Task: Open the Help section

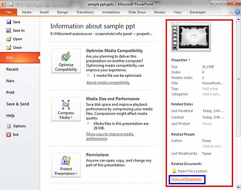Action: coord(11,115)
